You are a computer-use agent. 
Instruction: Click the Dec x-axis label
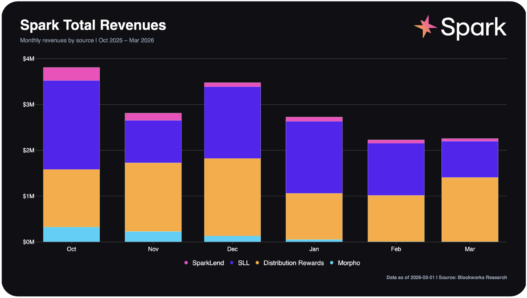233,249
